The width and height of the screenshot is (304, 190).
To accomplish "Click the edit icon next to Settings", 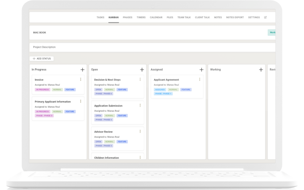I will [266, 17].
